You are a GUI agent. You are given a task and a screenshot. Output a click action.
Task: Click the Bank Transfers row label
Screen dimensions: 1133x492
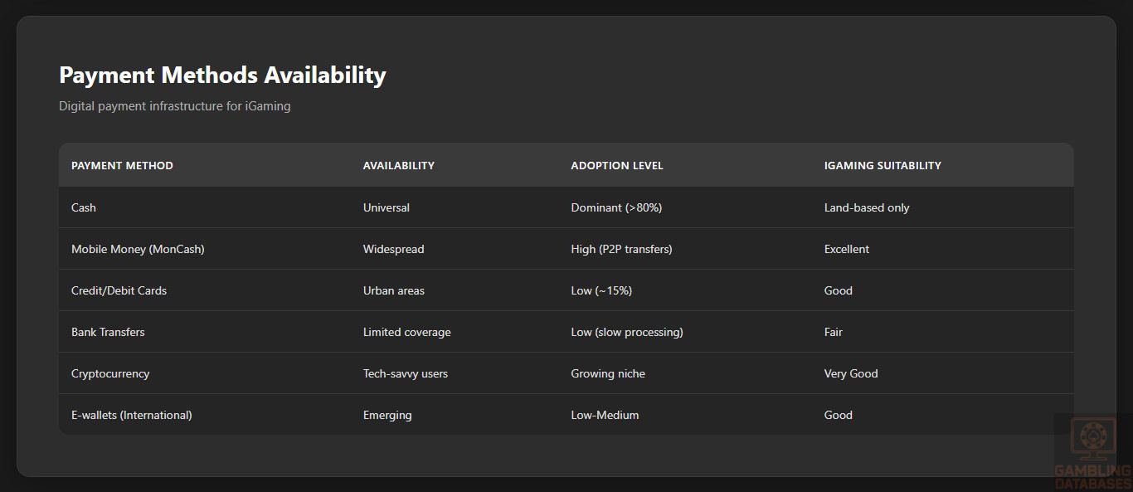tap(108, 332)
